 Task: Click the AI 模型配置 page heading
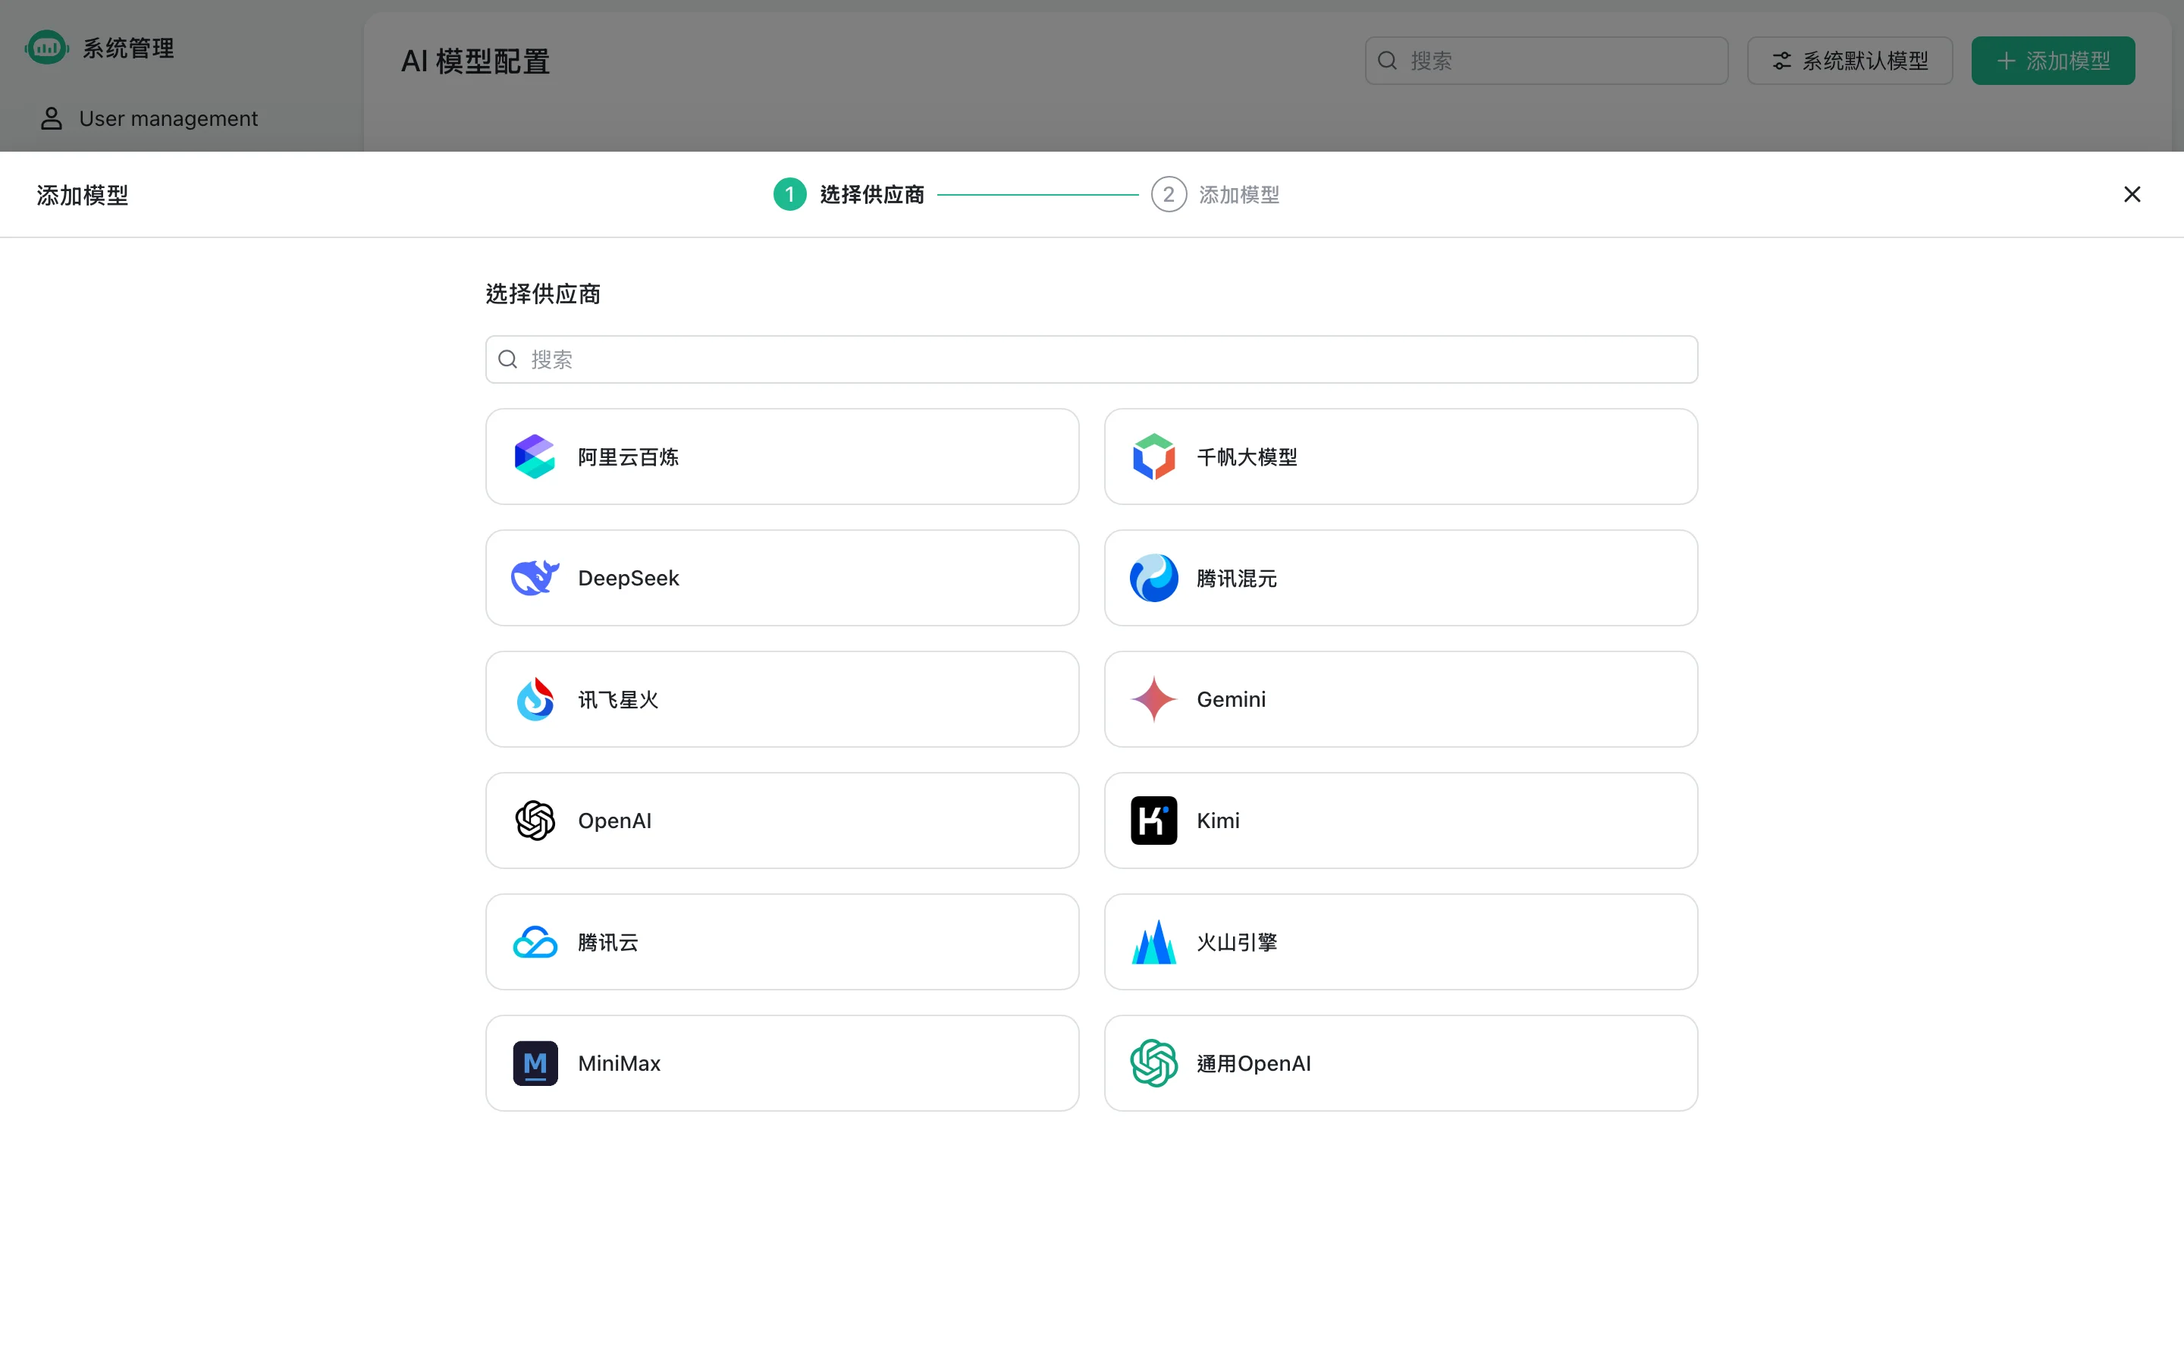[x=475, y=61]
